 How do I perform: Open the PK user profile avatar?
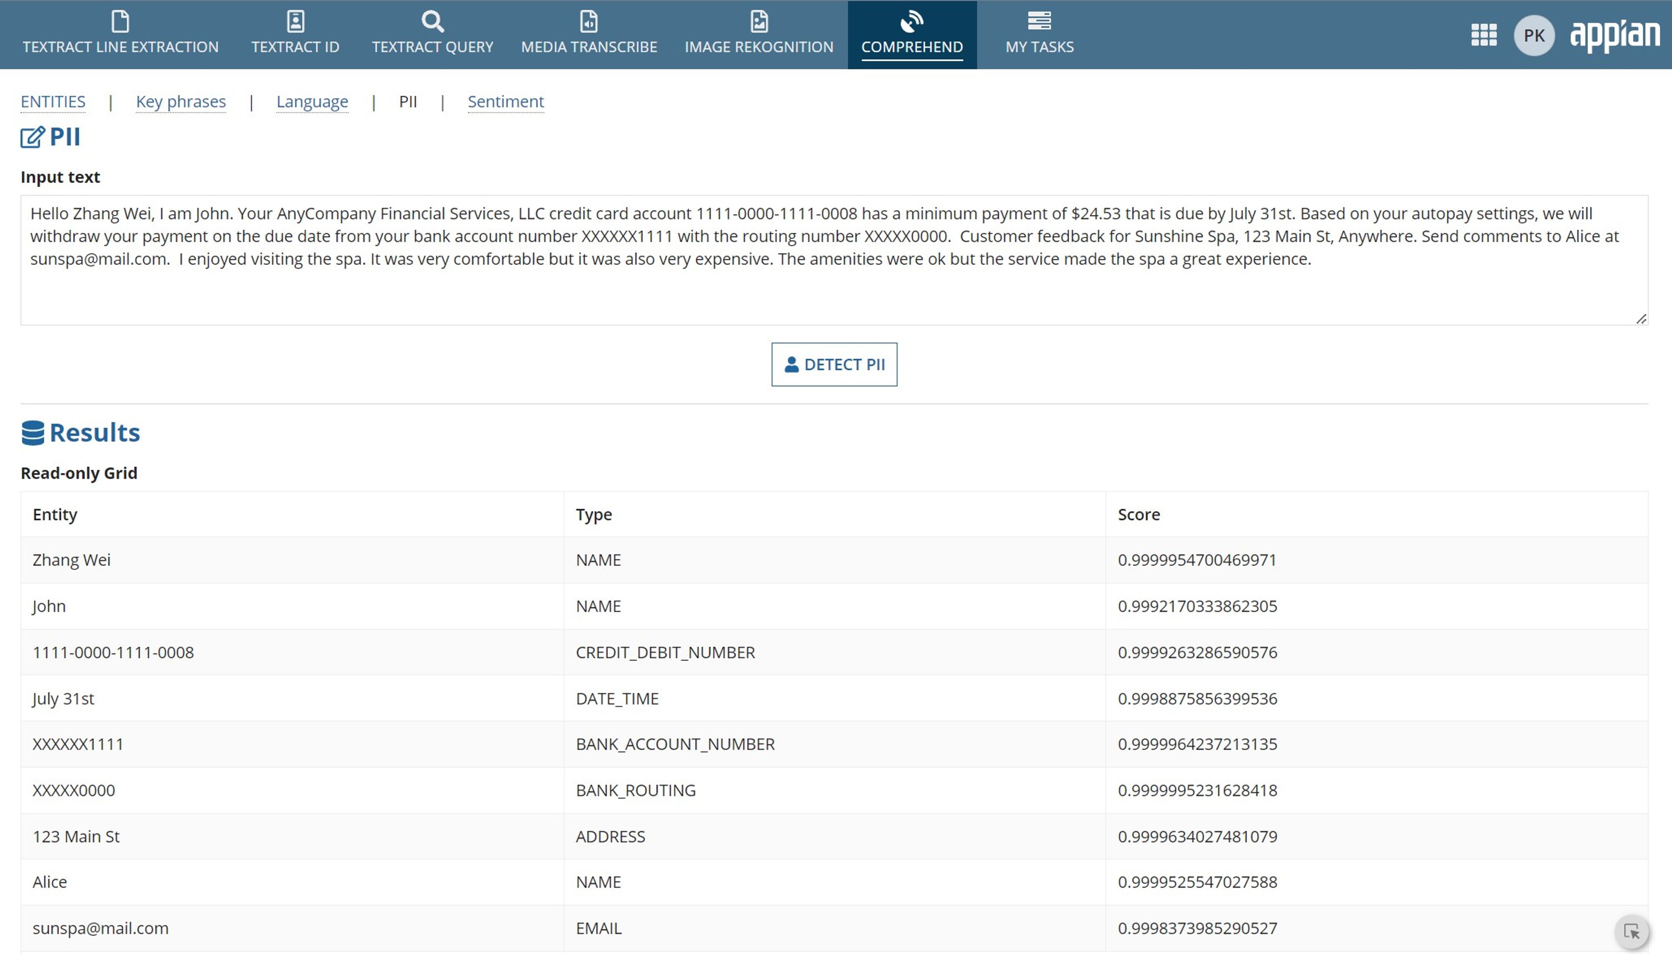1534,35
